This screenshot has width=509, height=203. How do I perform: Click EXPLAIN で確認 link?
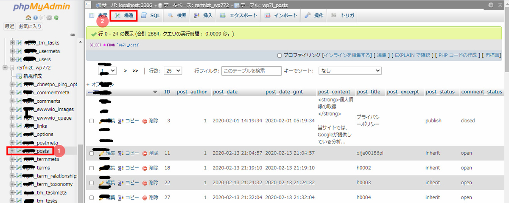tap(412, 55)
